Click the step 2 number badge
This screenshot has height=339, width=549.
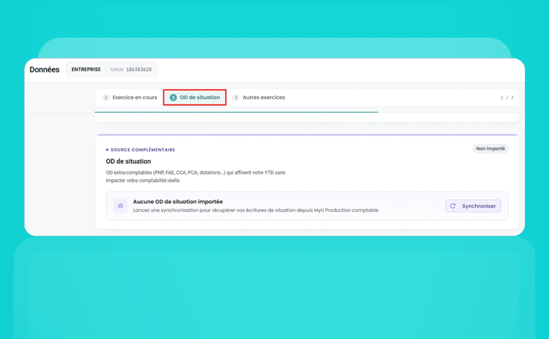[x=173, y=98]
